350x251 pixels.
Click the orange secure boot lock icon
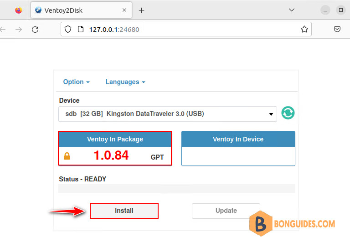pyautogui.click(x=67, y=156)
